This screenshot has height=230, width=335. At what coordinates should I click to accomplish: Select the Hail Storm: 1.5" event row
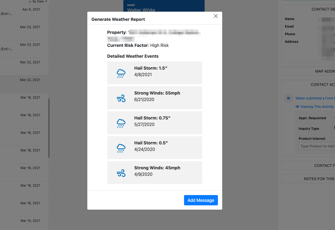(x=154, y=73)
